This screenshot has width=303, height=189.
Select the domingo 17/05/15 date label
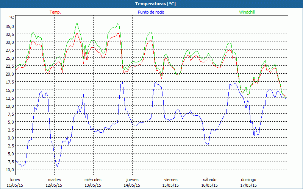[249, 182]
